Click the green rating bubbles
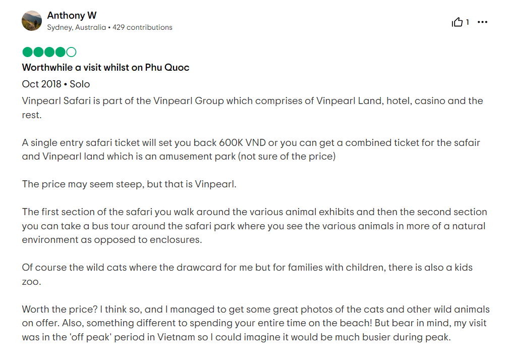Image resolution: width=508 pixels, height=356 pixels. click(49, 52)
